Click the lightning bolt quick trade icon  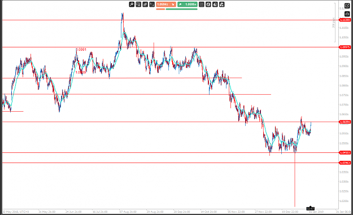208,5
